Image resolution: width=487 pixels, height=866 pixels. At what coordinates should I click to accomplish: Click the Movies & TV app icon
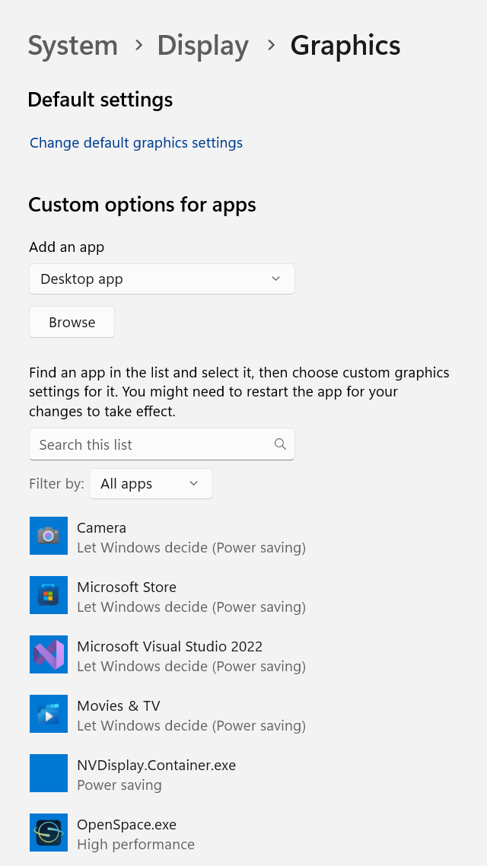tap(49, 714)
